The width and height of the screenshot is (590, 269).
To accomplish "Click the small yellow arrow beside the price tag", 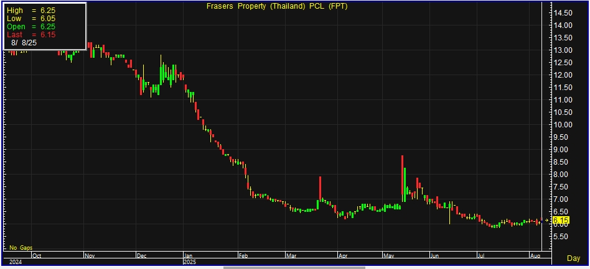I will 546,221.
